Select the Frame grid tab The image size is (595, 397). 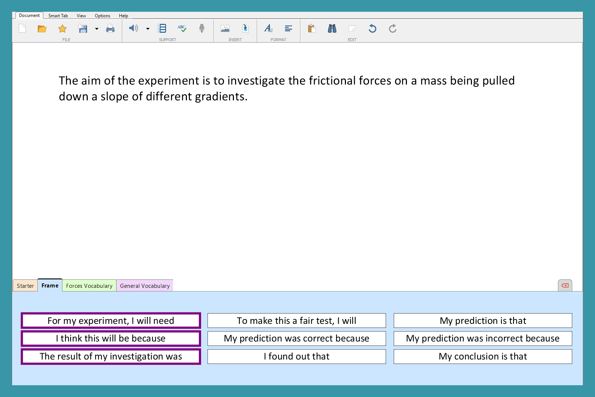(x=50, y=285)
